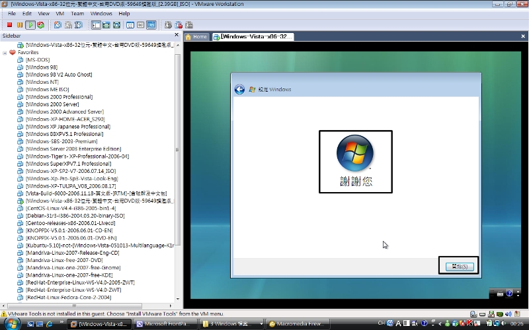Select [Gentoo-releases-x86-2006.01-Livecd] entry
Screen dimensions: 529x330
click(71, 223)
